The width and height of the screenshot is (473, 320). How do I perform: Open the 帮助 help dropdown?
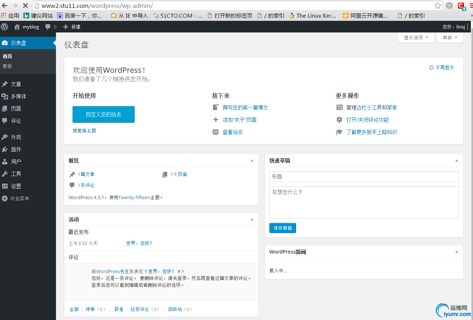[x=450, y=38]
